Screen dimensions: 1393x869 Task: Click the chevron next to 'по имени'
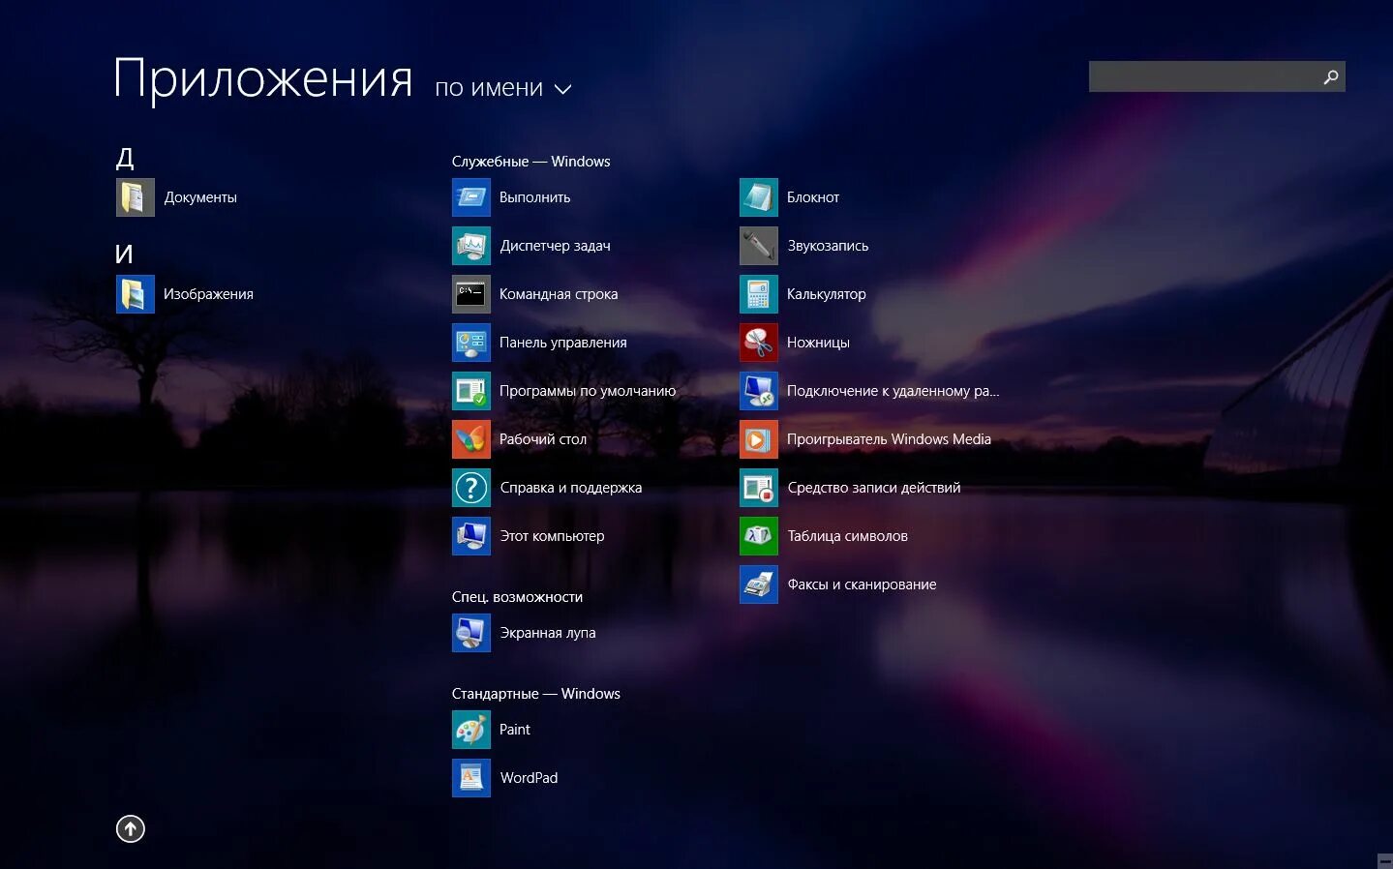coord(562,90)
